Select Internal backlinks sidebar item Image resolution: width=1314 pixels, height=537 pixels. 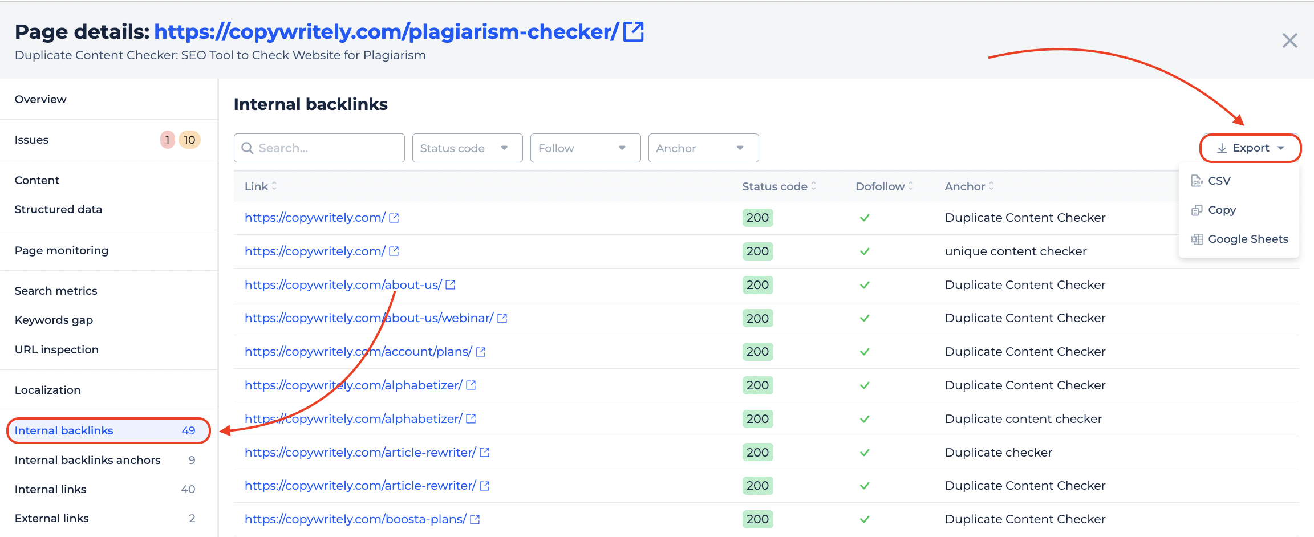pyautogui.click(x=108, y=430)
